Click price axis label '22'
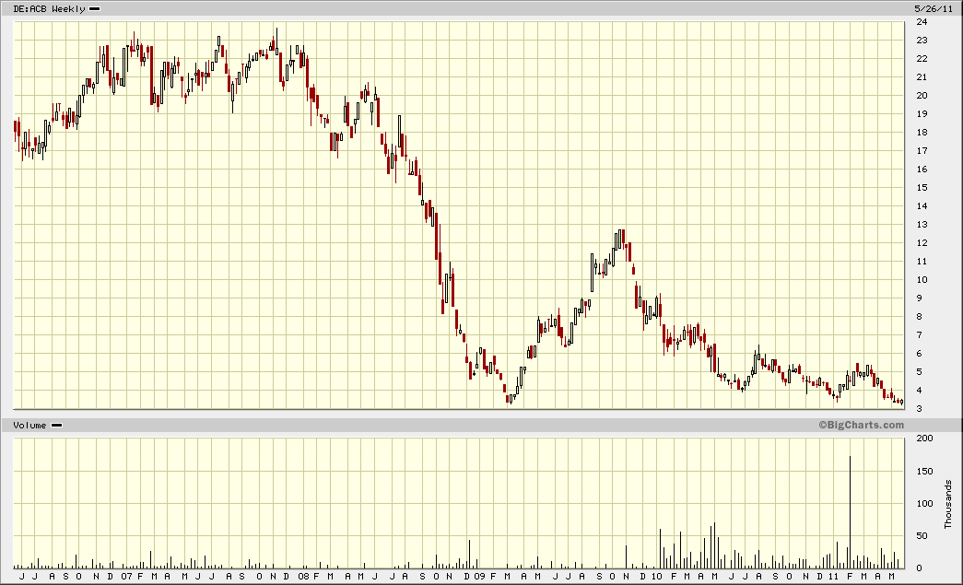 point(922,58)
